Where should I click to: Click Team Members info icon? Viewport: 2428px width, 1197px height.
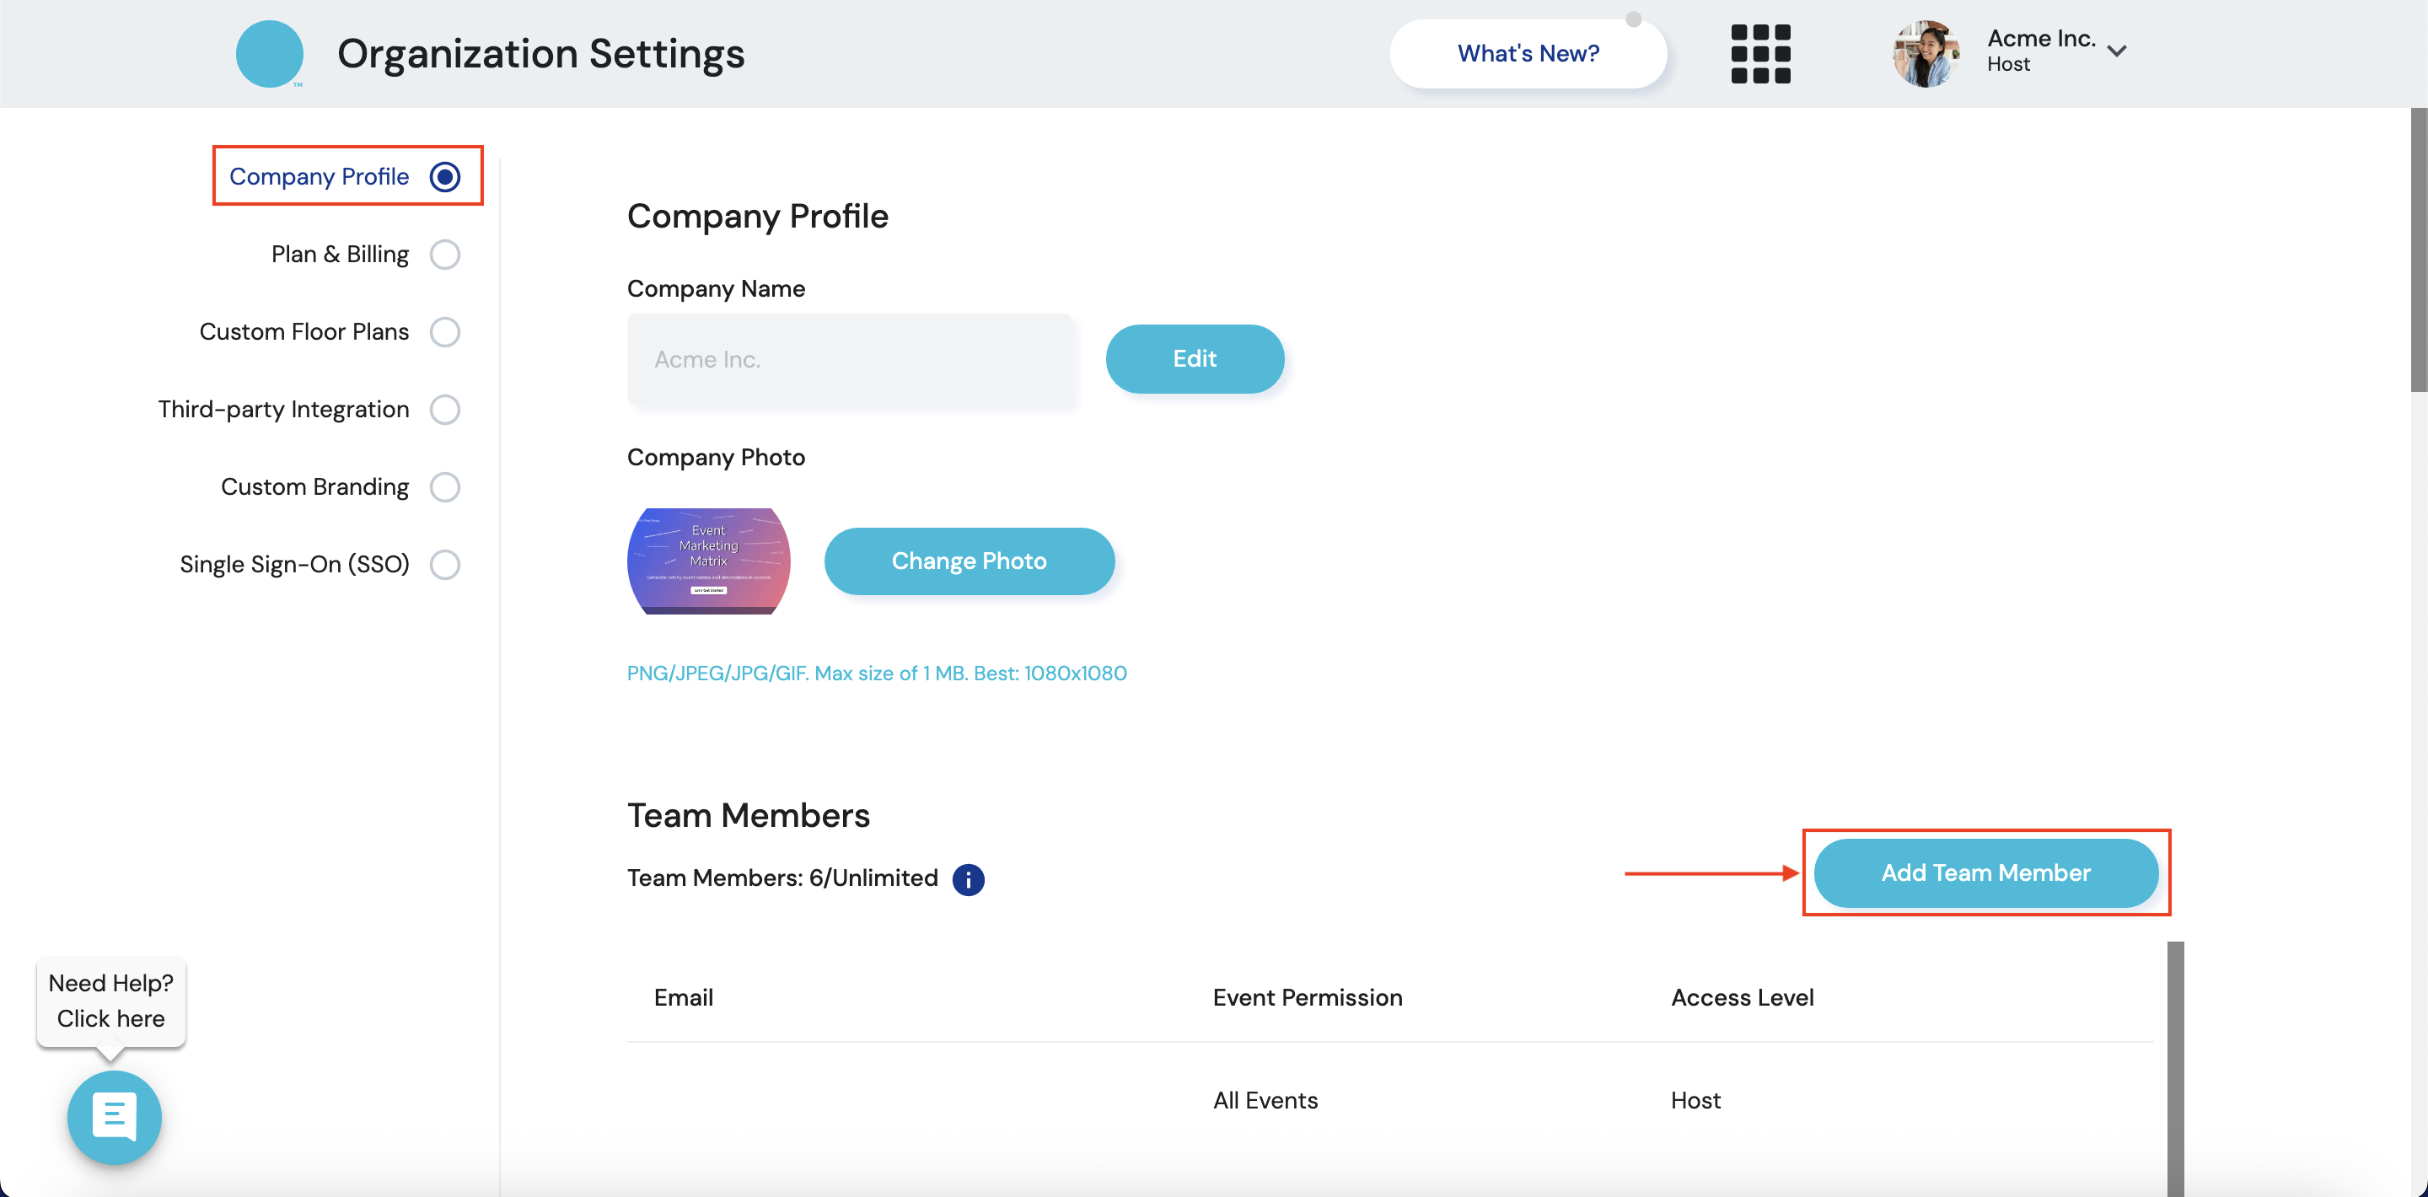(968, 878)
